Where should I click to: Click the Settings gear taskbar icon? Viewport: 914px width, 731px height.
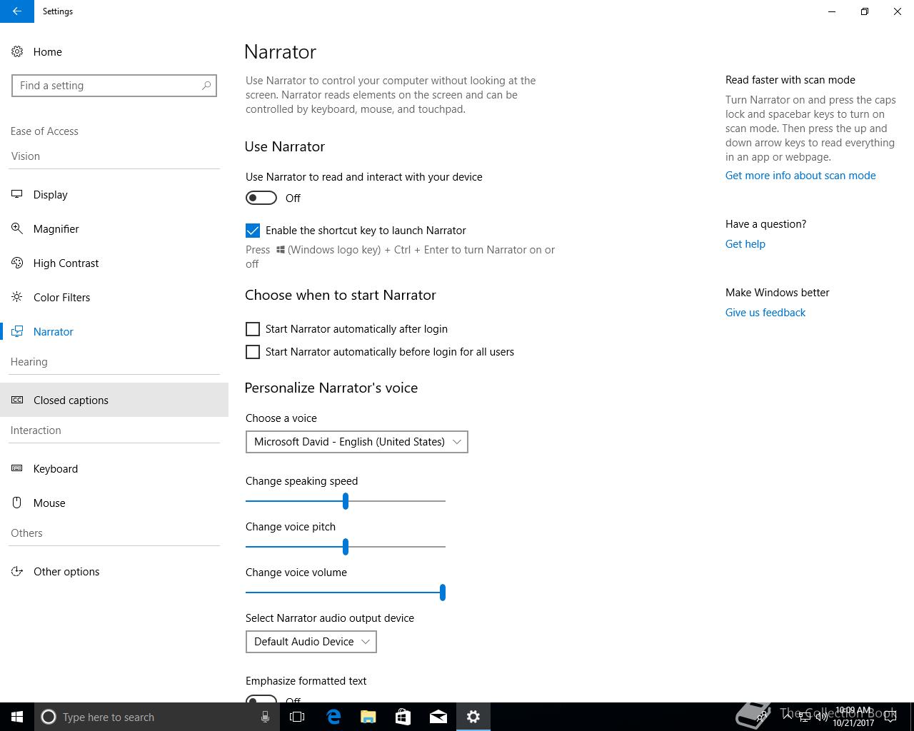(x=473, y=717)
